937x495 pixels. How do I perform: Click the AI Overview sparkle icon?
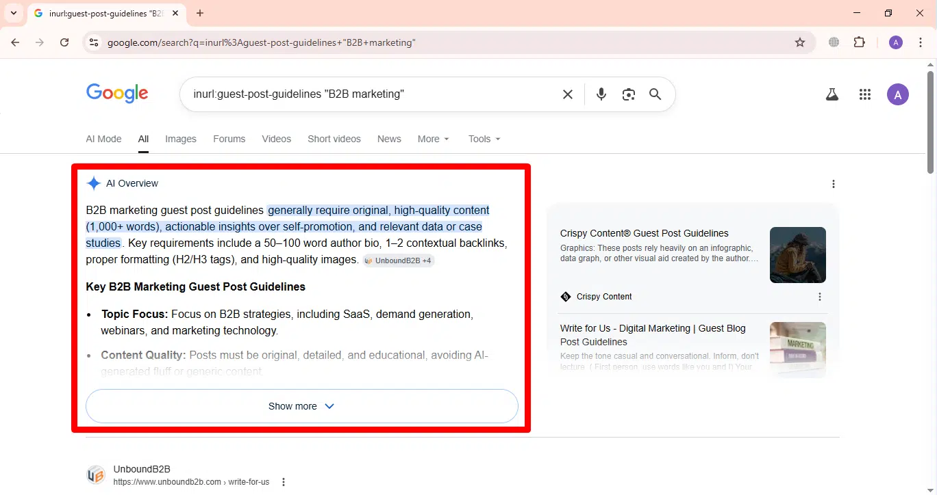(x=94, y=183)
